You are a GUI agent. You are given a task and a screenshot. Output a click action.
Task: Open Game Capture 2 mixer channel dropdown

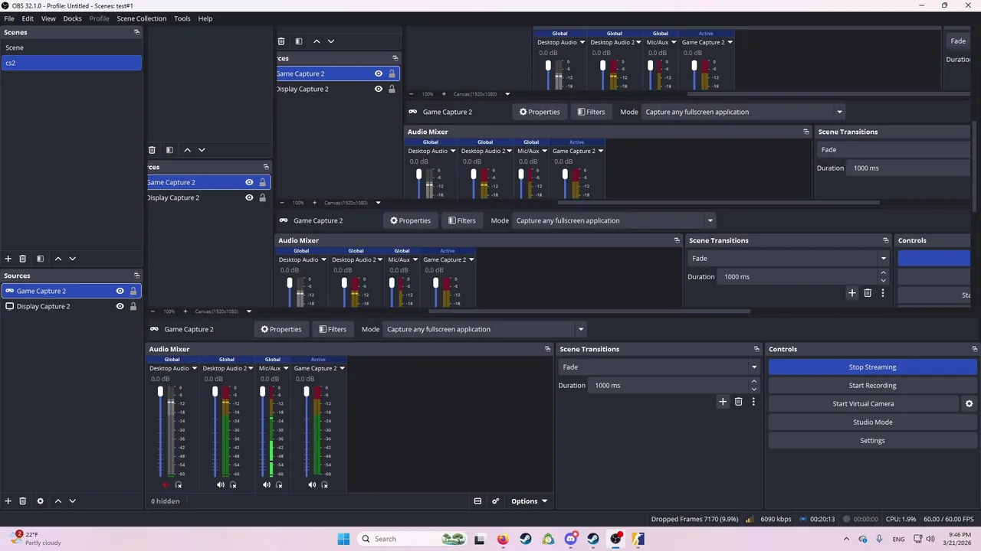342,368
